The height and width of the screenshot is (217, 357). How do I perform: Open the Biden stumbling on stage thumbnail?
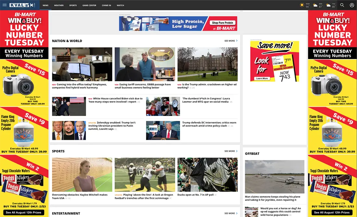pyautogui.click(x=69, y=106)
